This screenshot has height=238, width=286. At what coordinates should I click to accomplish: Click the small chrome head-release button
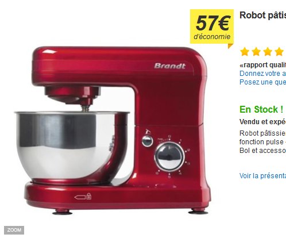click(x=147, y=141)
